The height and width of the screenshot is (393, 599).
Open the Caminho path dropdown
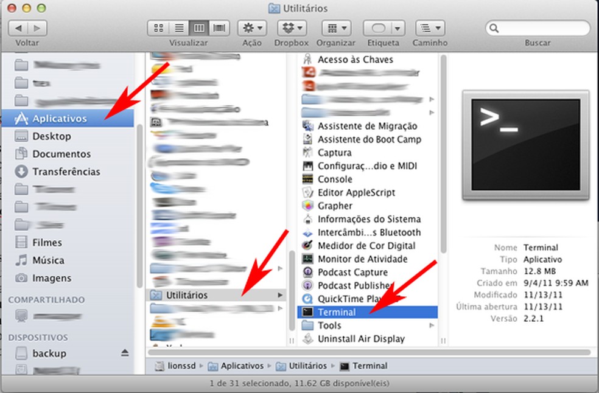point(430,28)
